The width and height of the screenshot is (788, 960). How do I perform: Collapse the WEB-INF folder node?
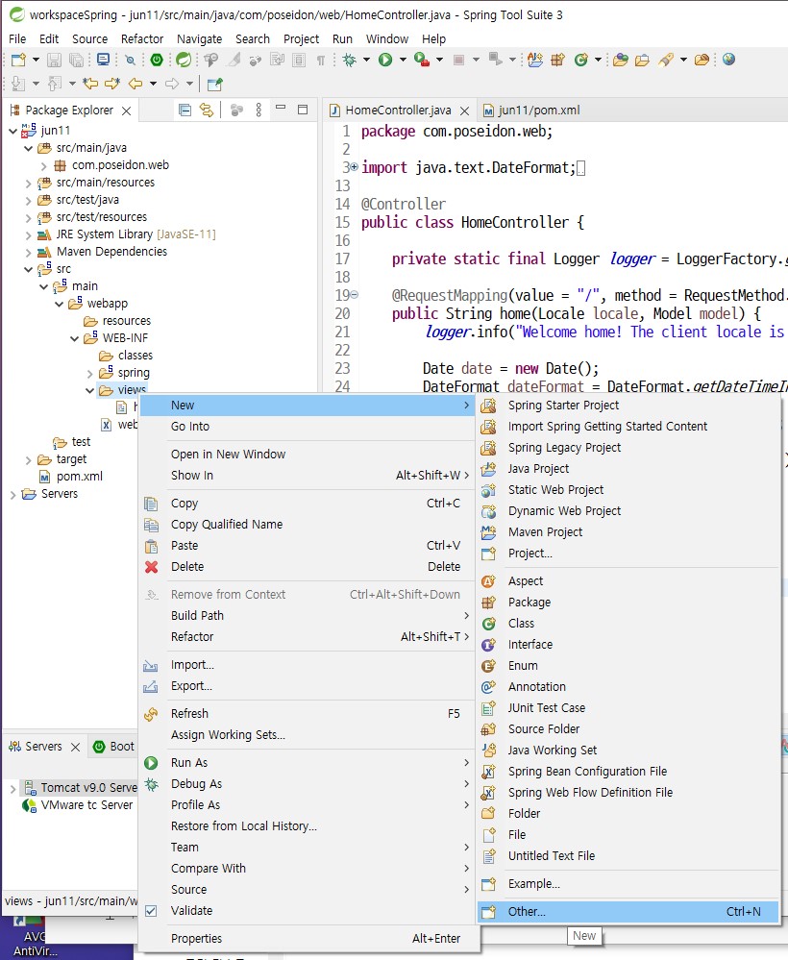point(75,338)
